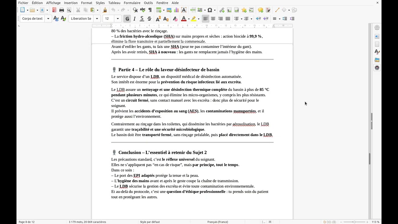This screenshot has width=398, height=224.
Task: Insert a text box
Action: click(x=184, y=10)
